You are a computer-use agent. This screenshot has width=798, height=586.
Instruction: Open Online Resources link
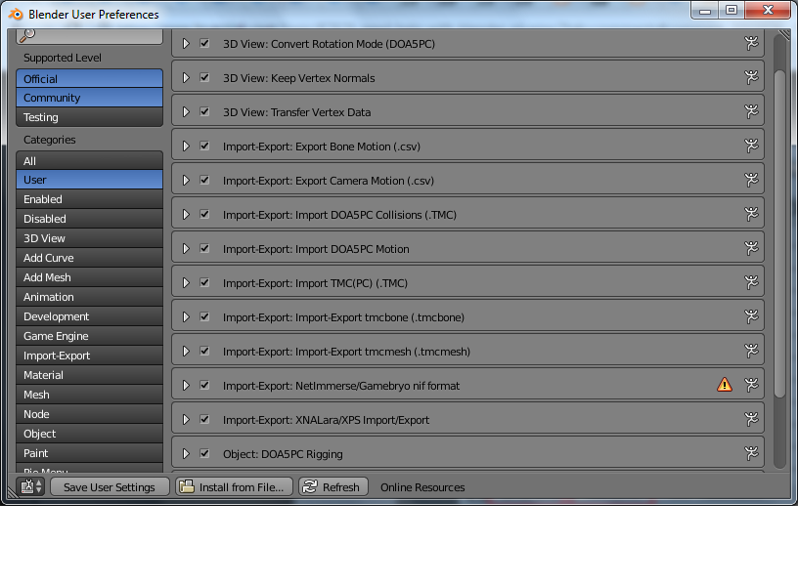422,487
